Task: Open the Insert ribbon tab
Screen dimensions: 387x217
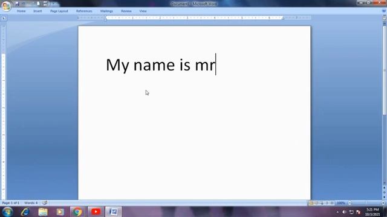Action: point(37,11)
